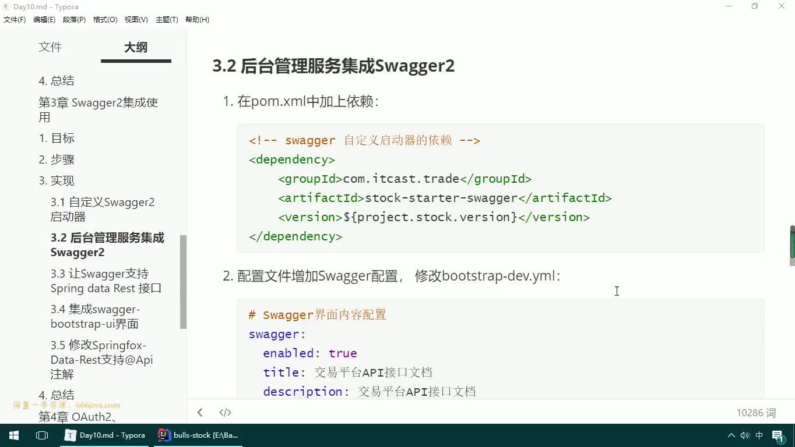This screenshot has width=795, height=447.
Task: Open the volume control in system tray
Action: (x=745, y=435)
